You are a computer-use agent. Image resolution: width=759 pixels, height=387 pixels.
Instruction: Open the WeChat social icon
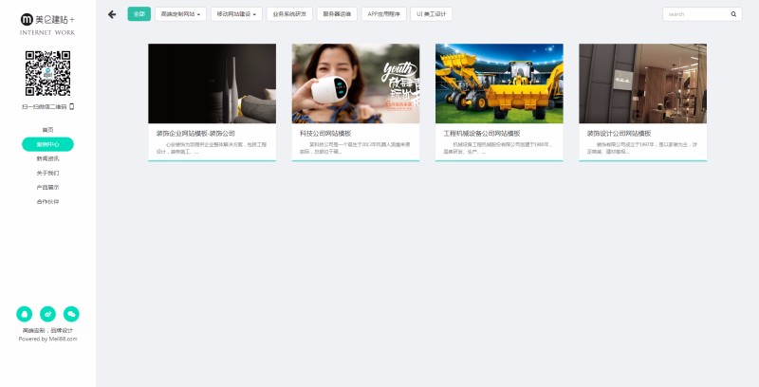click(x=71, y=314)
